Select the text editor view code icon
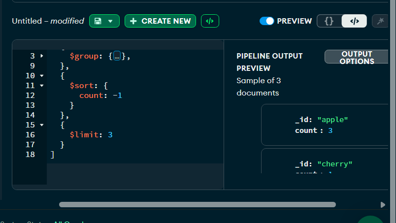Screen dimensions: 396x223 354,21
